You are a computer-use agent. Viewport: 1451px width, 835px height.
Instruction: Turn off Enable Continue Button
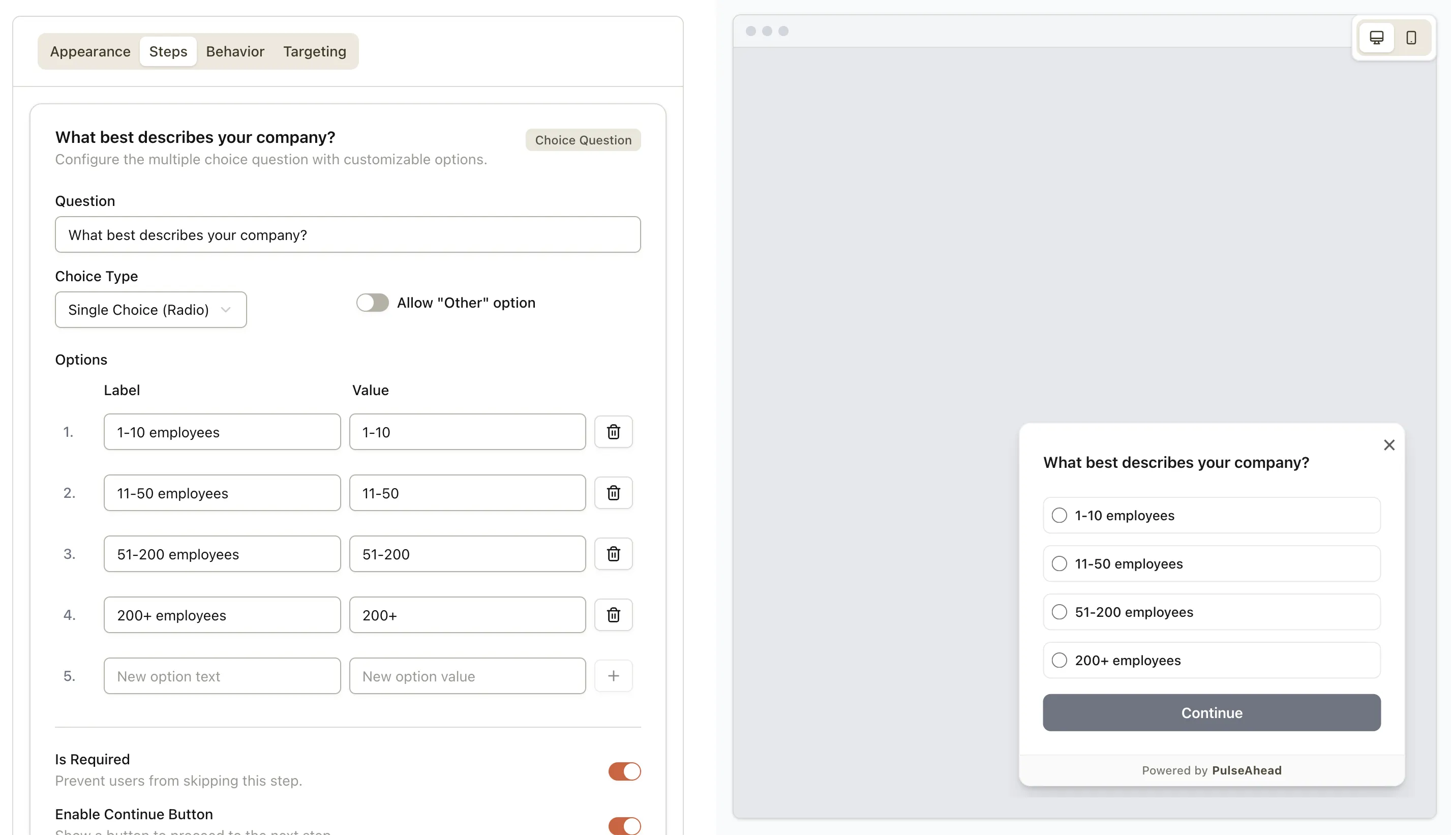[x=624, y=826]
